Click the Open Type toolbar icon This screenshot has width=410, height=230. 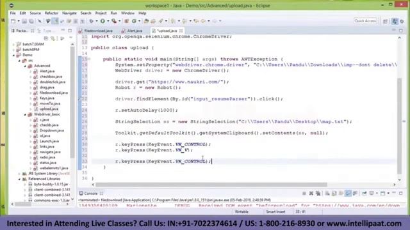[147, 21]
